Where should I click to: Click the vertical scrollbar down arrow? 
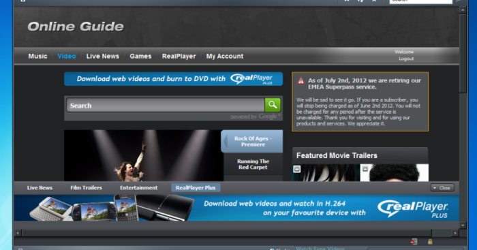click(463, 225)
